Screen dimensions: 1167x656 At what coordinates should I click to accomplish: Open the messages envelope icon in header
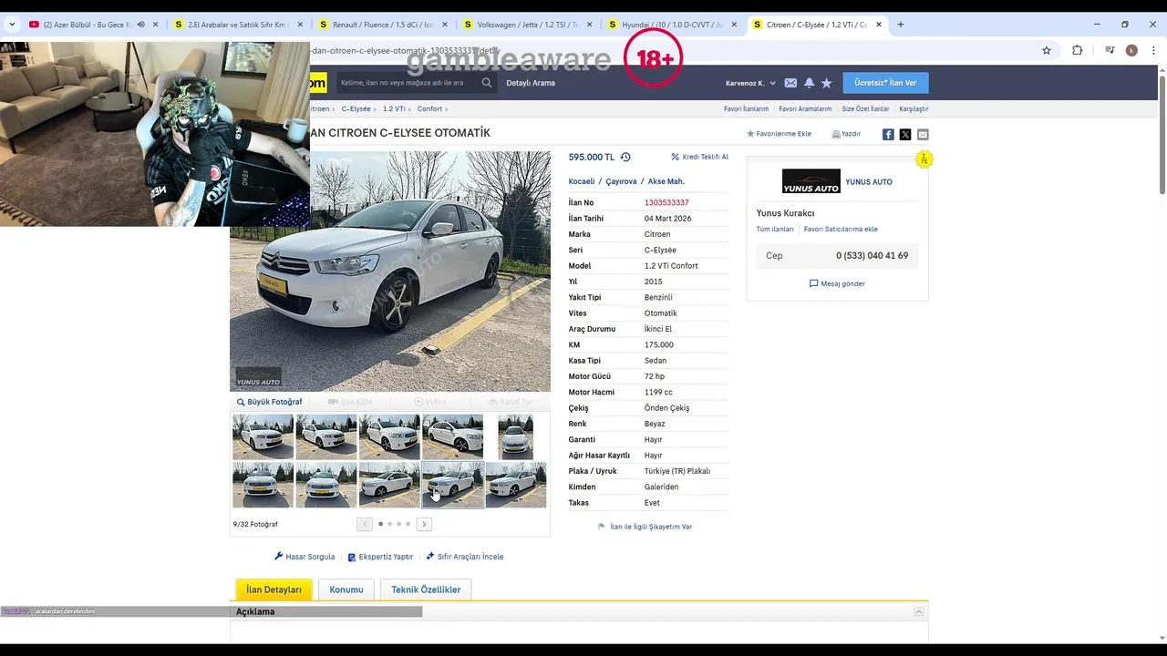click(790, 83)
